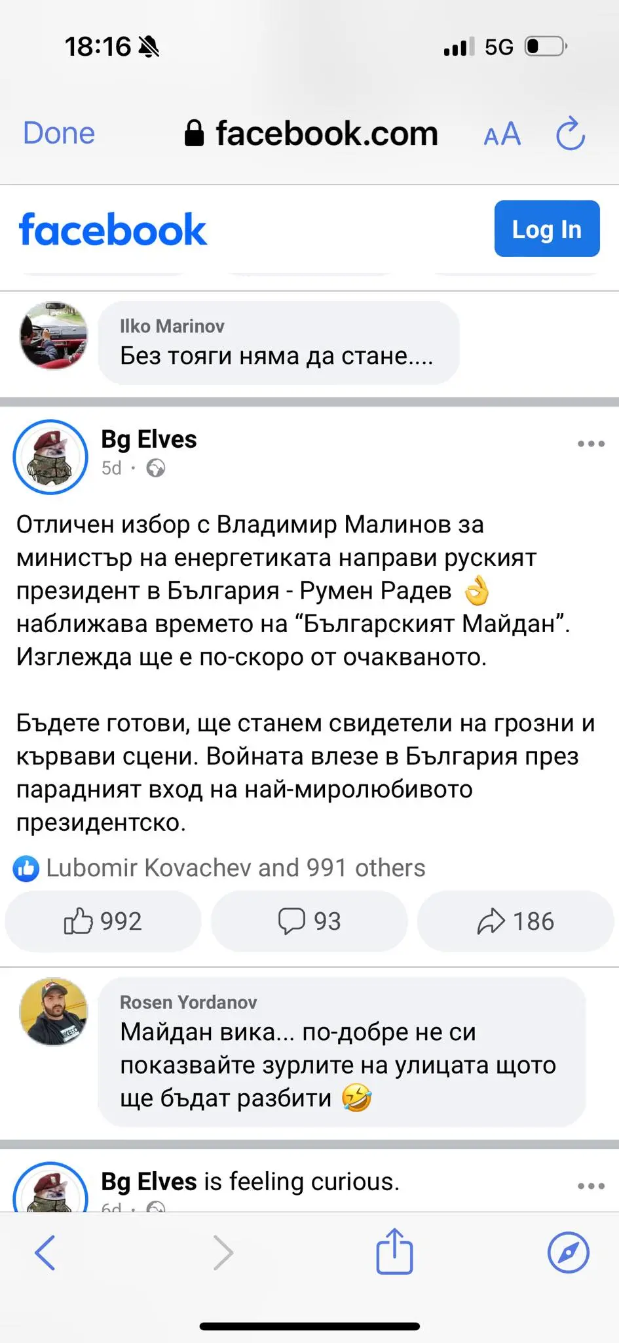The image size is (619, 1343).
Task: Go back using the left chevron
Action: pos(45,1253)
